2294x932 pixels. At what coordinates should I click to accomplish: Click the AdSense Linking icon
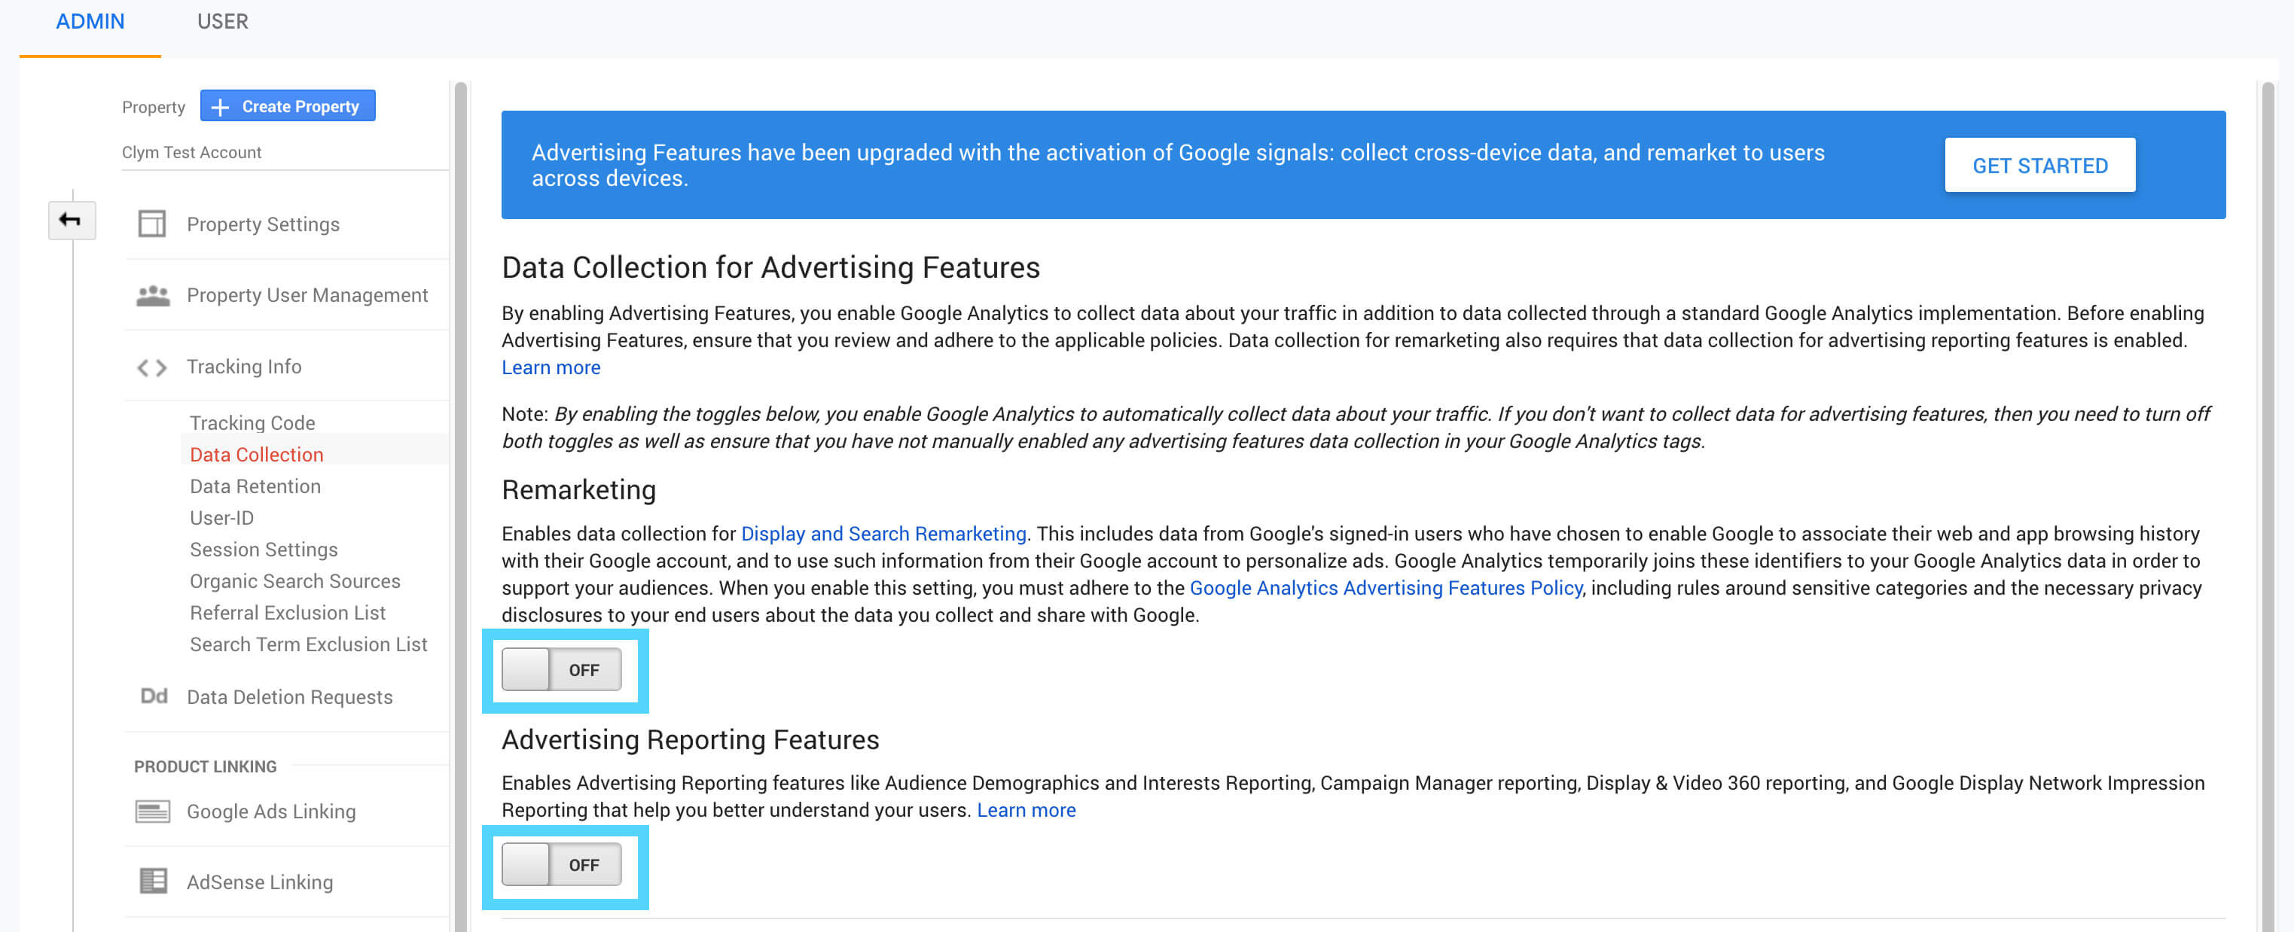pyautogui.click(x=153, y=882)
